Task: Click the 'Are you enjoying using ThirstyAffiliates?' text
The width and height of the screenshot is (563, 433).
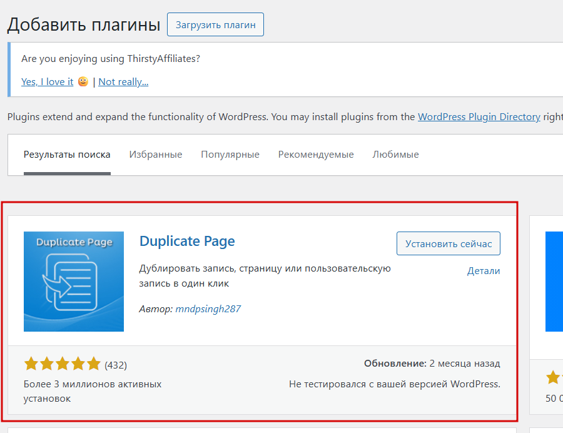Action: coord(111,59)
